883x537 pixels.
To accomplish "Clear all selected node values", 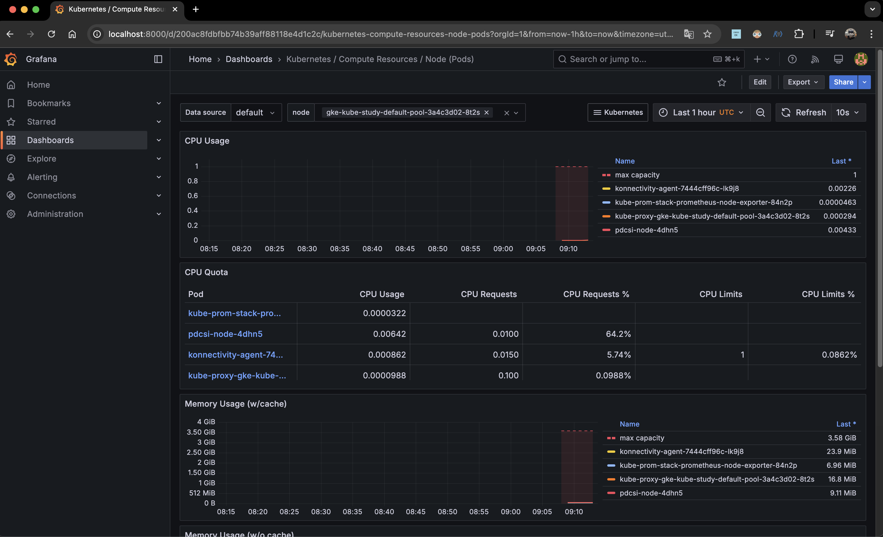I will tap(506, 113).
